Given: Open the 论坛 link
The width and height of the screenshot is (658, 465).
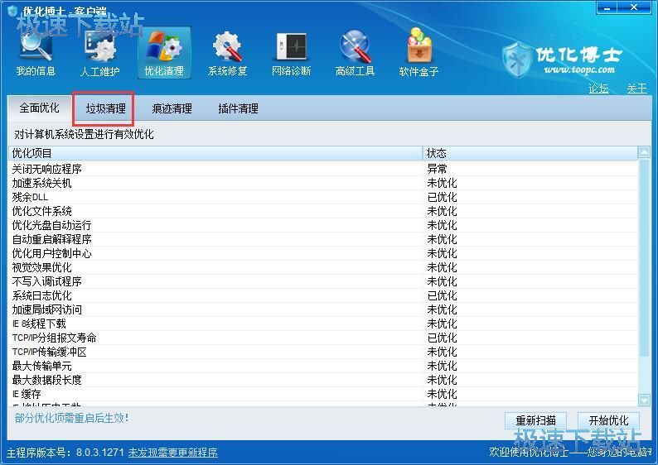Looking at the screenshot, I should point(598,89).
